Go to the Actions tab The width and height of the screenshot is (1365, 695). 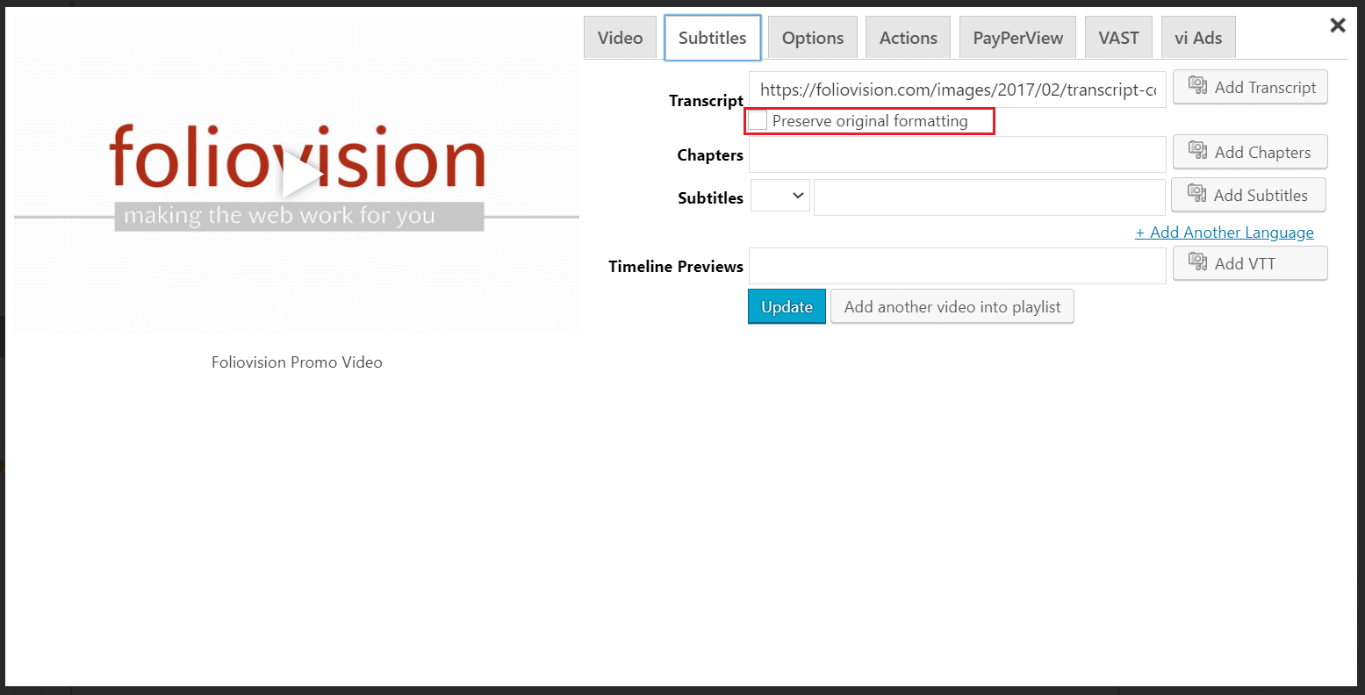point(908,38)
